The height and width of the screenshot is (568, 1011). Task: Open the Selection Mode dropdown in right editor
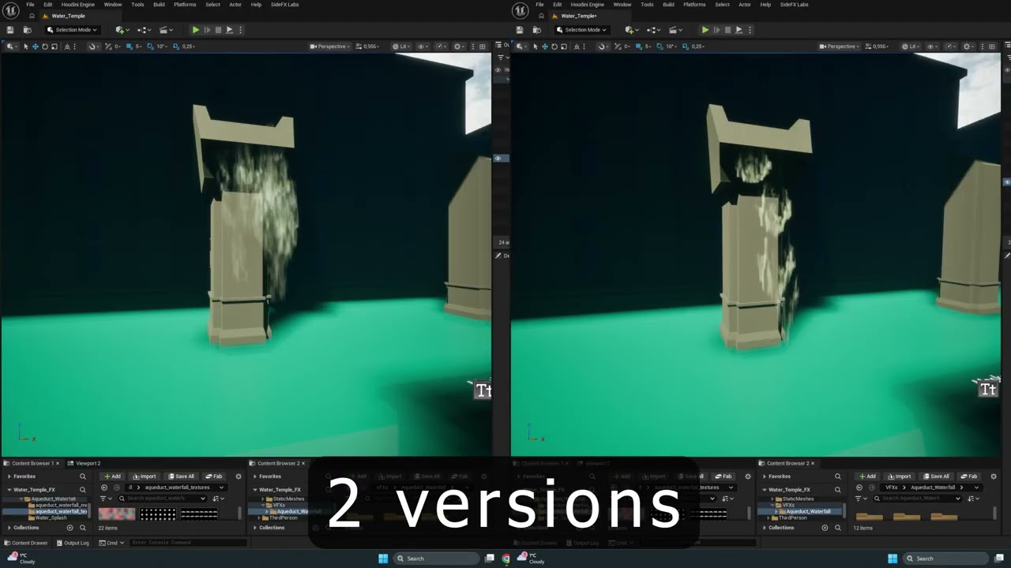(581, 30)
